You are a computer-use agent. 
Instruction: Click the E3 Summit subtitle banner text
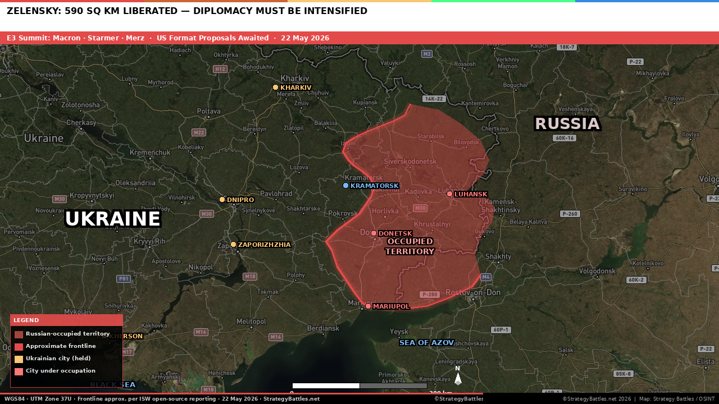pos(168,38)
